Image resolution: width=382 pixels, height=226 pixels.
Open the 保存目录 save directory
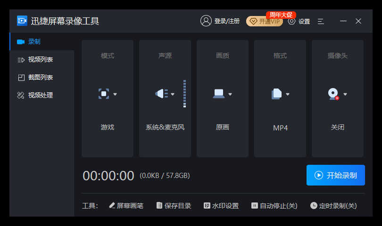click(x=174, y=206)
